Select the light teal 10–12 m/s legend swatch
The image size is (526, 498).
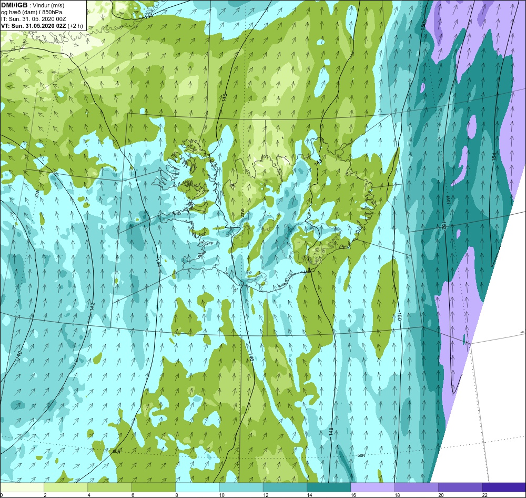[241, 487]
